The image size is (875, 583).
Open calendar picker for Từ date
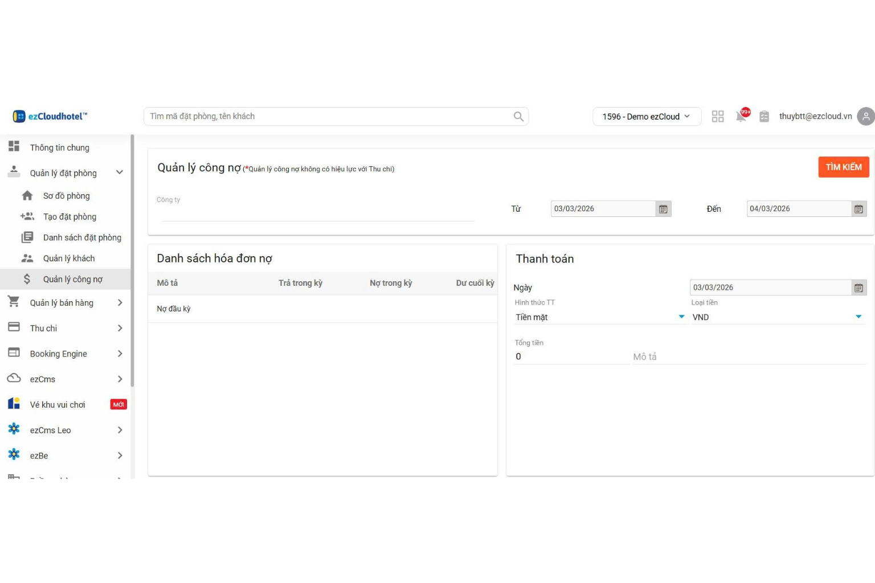click(x=663, y=209)
